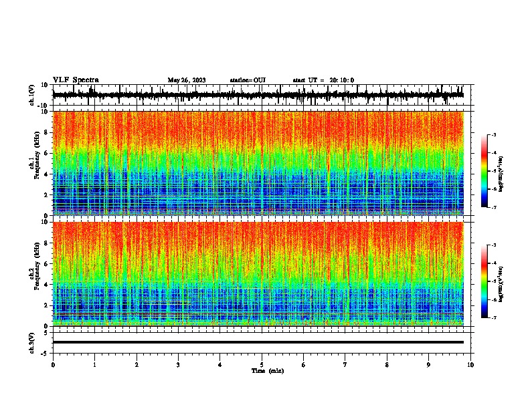Click time axis tick label "7"
The width and height of the screenshot is (530, 409).
[x=345, y=364]
